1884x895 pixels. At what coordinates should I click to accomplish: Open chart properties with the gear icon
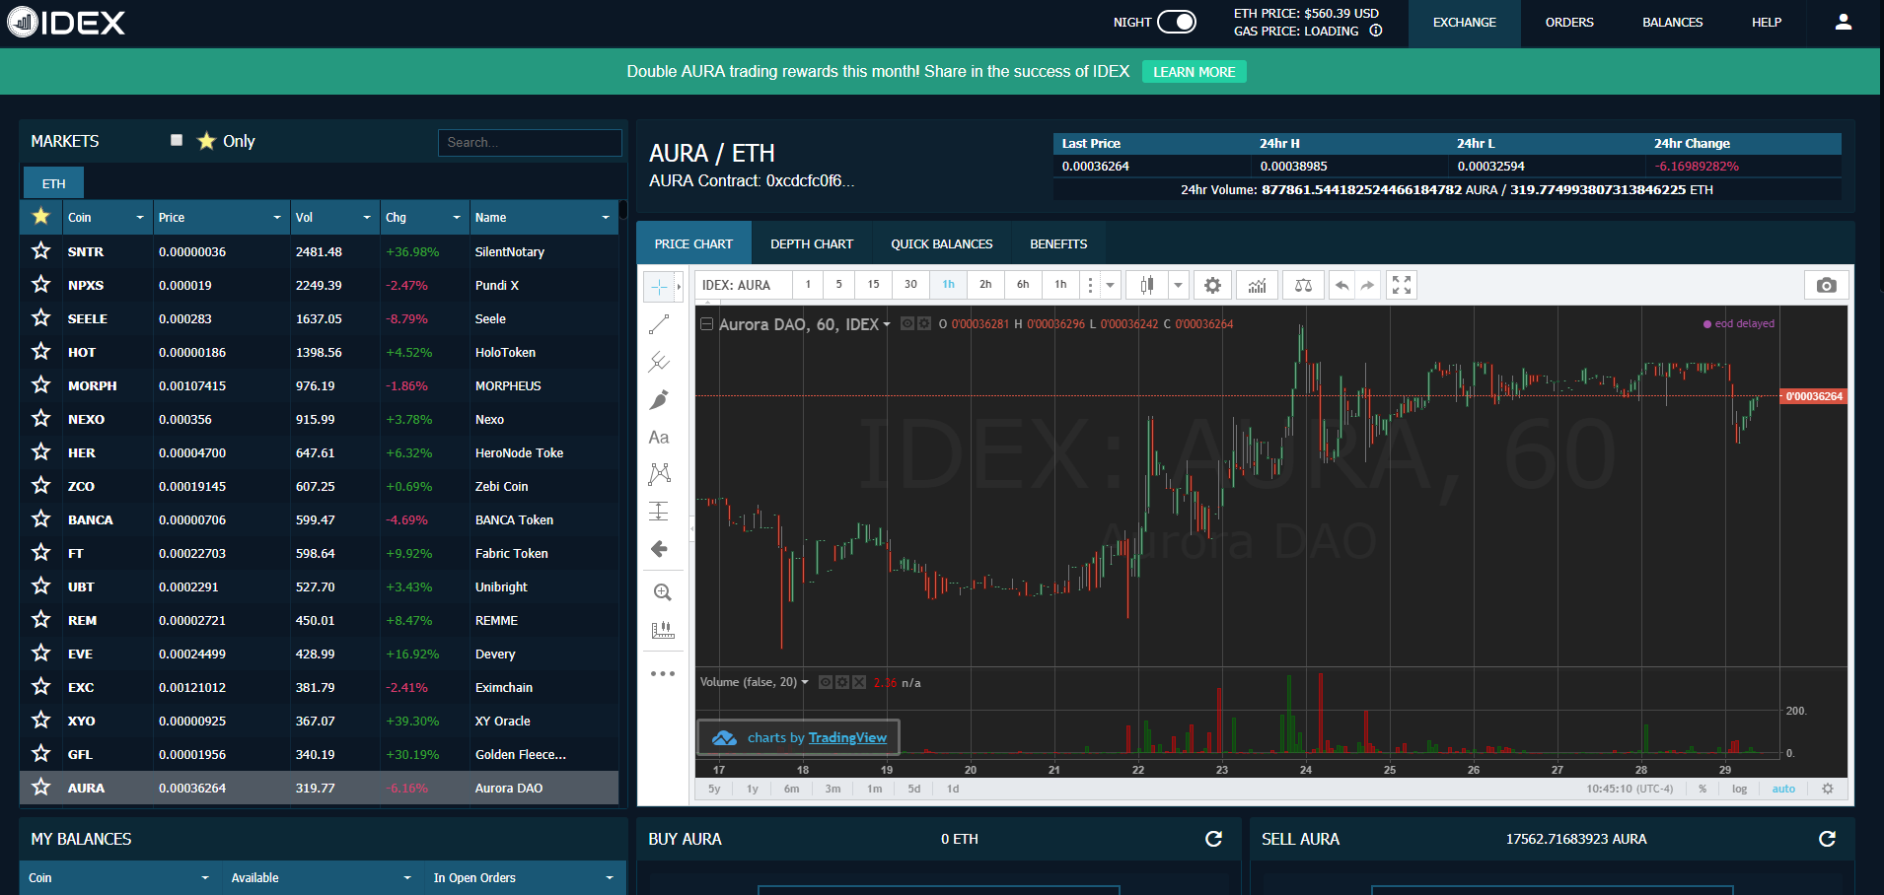coord(1212,285)
